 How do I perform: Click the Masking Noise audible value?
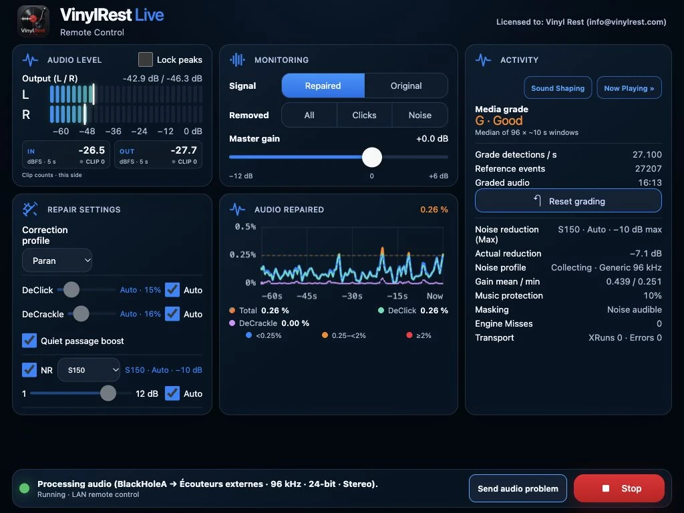[x=635, y=309]
